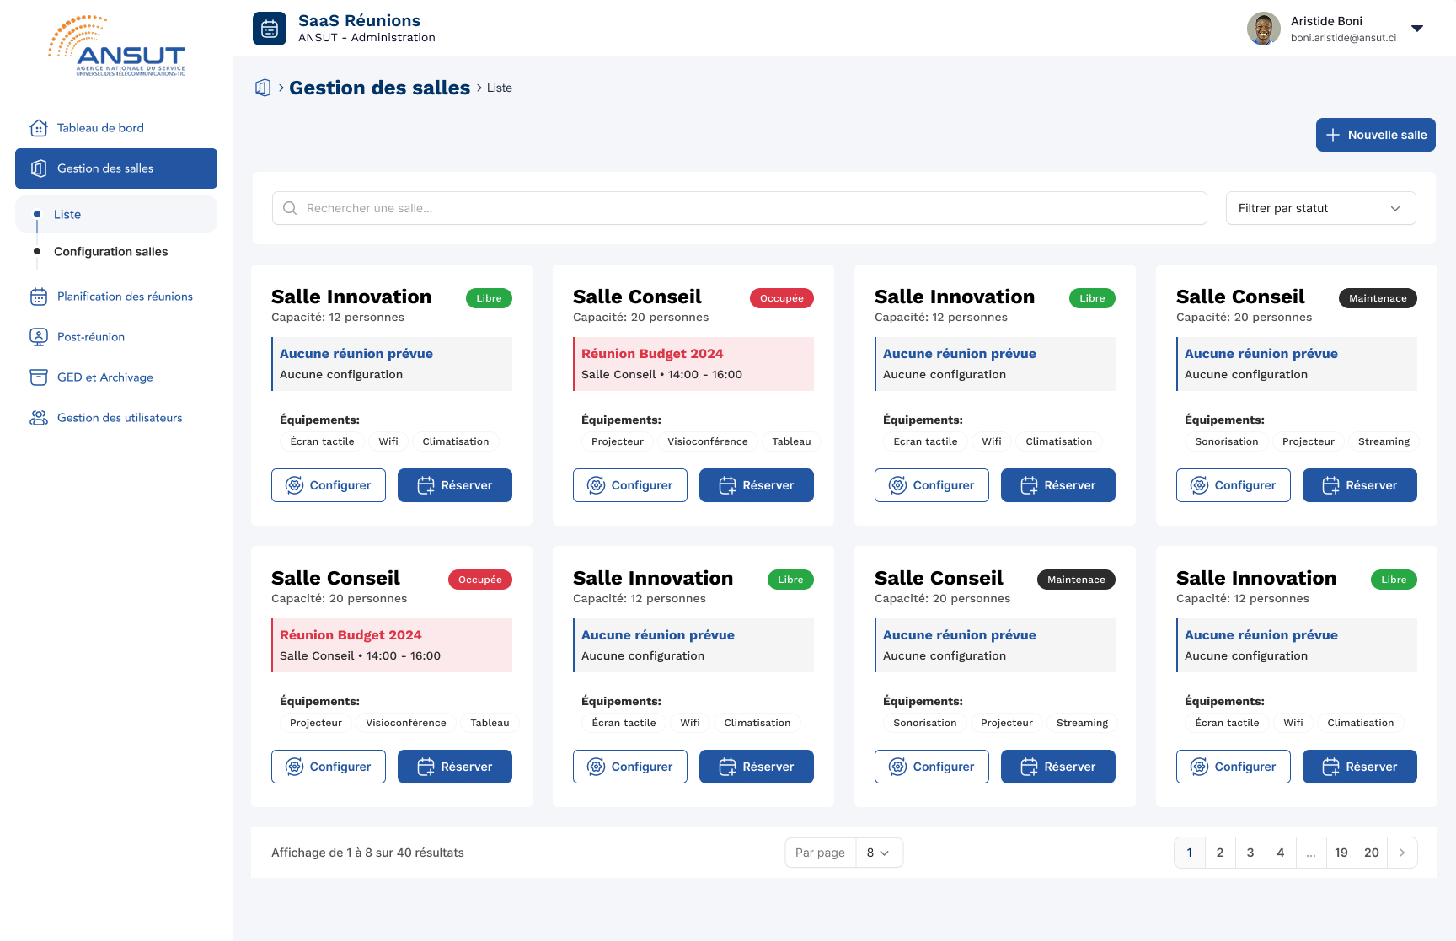This screenshot has width=1456, height=941.
Task: Open the Filtrer par statut dropdown
Action: [1321, 208]
